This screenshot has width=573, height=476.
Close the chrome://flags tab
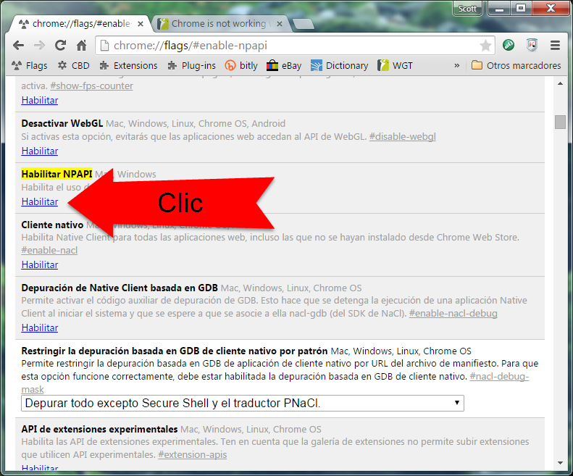pyautogui.click(x=141, y=23)
